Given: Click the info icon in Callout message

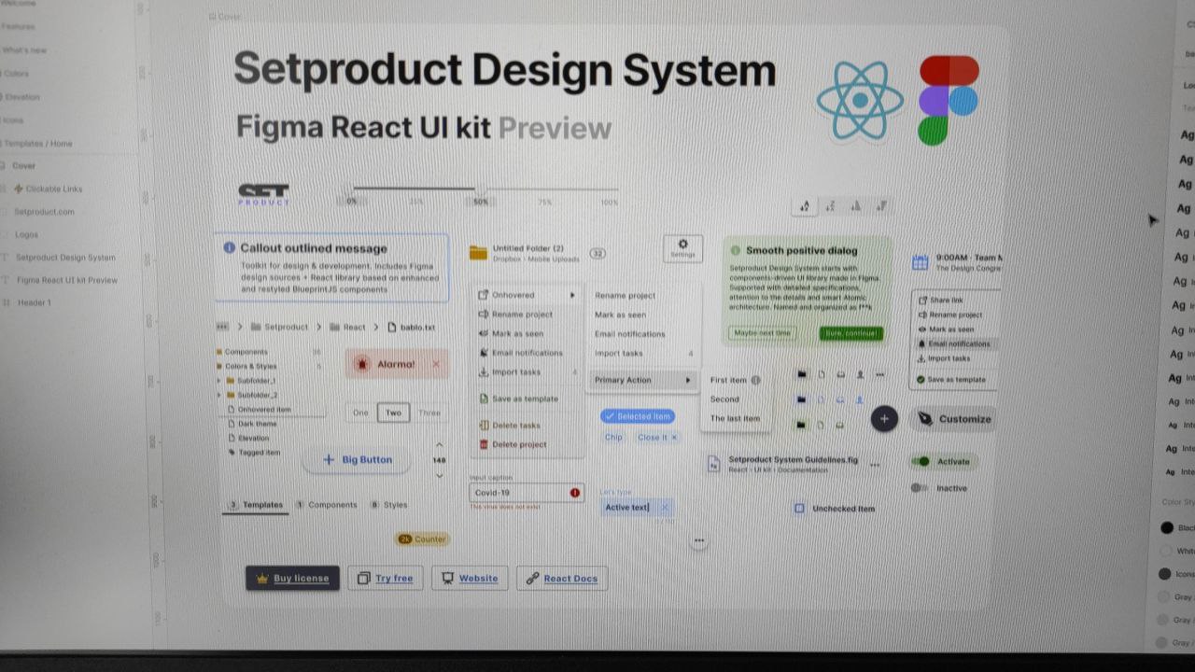Looking at the screenshot, I should 230,247.
